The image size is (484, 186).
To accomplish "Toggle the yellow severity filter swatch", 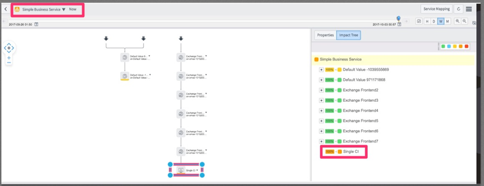I will point(455,47).
